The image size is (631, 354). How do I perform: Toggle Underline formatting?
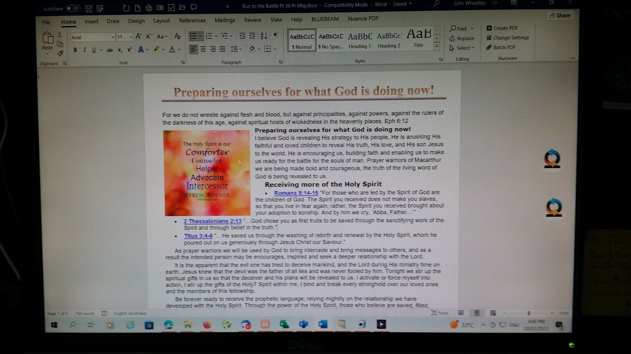coord(94,50)
